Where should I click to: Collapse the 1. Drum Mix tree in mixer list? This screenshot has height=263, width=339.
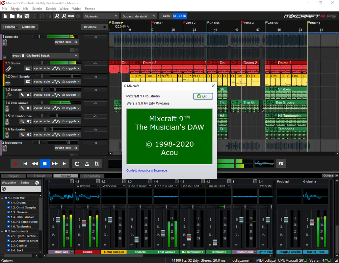point(2,198)
